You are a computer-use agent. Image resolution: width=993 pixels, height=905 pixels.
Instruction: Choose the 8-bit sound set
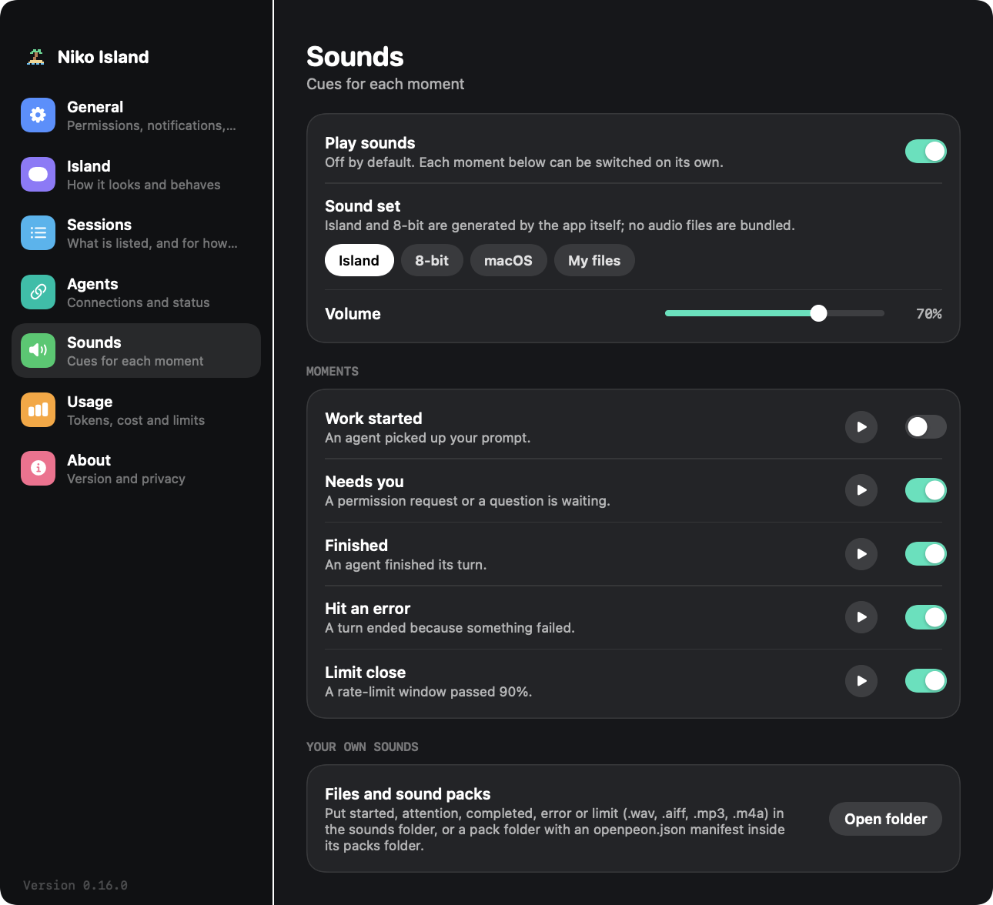click(x=432, y=261)
